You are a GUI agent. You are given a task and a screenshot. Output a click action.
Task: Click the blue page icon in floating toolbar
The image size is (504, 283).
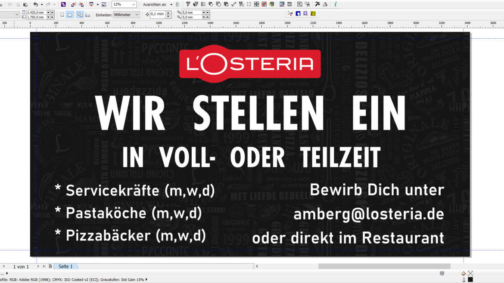click(x=298, y=13)
